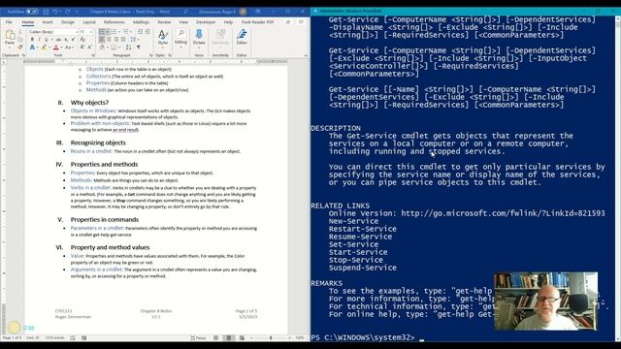Switch to Web Layout view in status bar
Screen dimensions: 621x349
click(242, 338)
